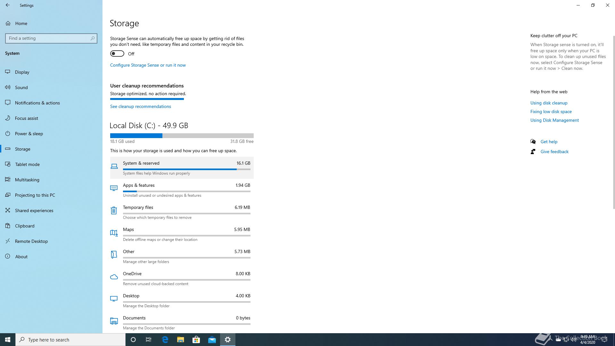This screenshot has width=615, height=346.
Task: Click the taskbar Type here to search box
Action: point(70,340)
